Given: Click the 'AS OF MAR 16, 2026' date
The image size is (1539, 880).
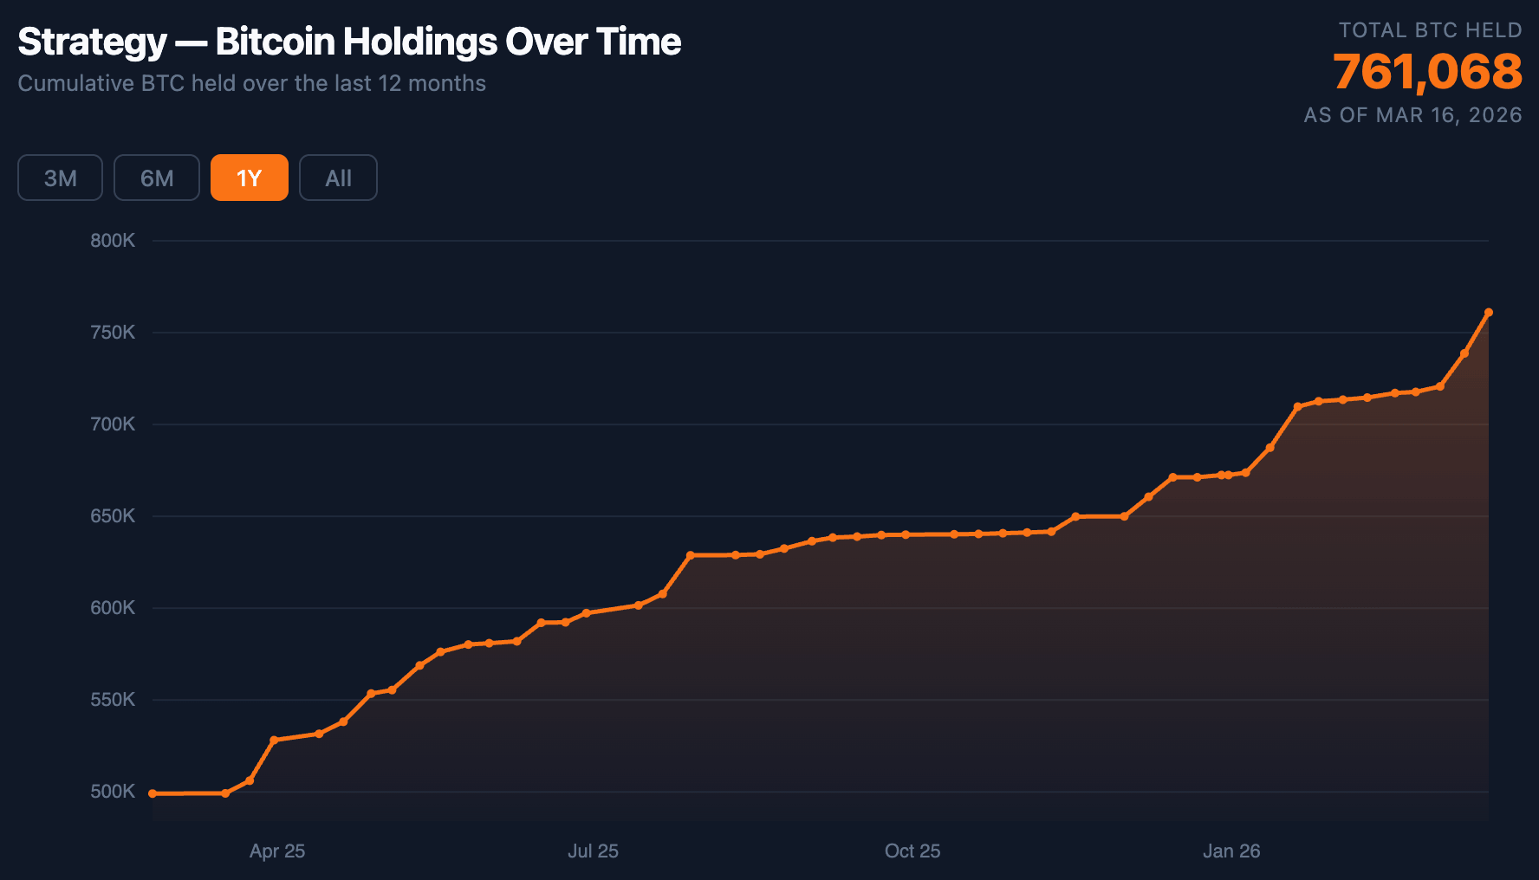Looking at the screenshot, I should pos(1412,115).
